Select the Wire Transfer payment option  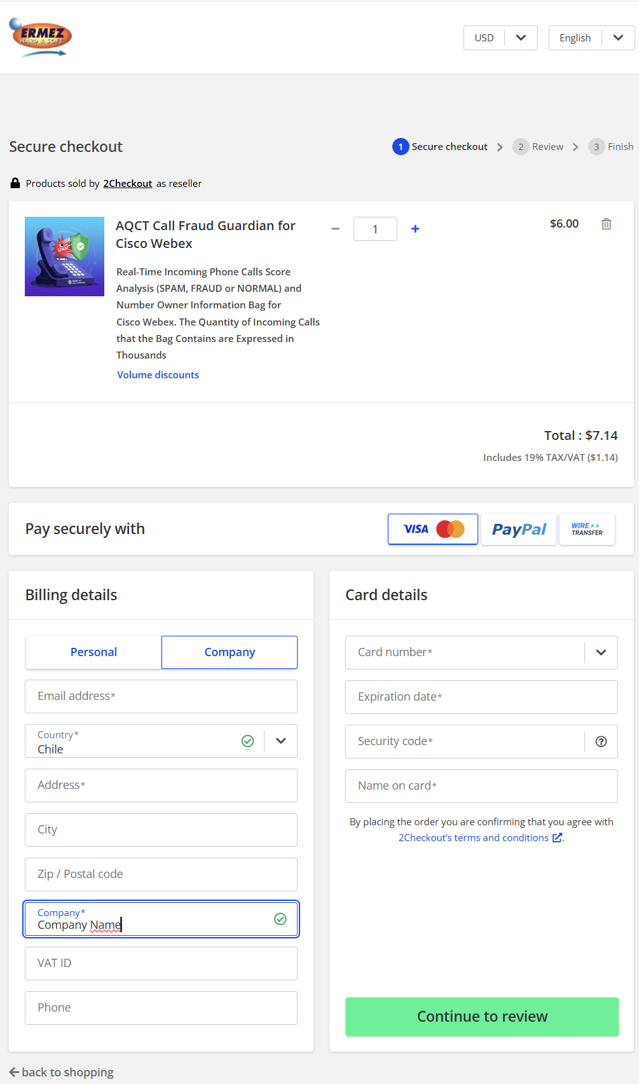(586, 528)
